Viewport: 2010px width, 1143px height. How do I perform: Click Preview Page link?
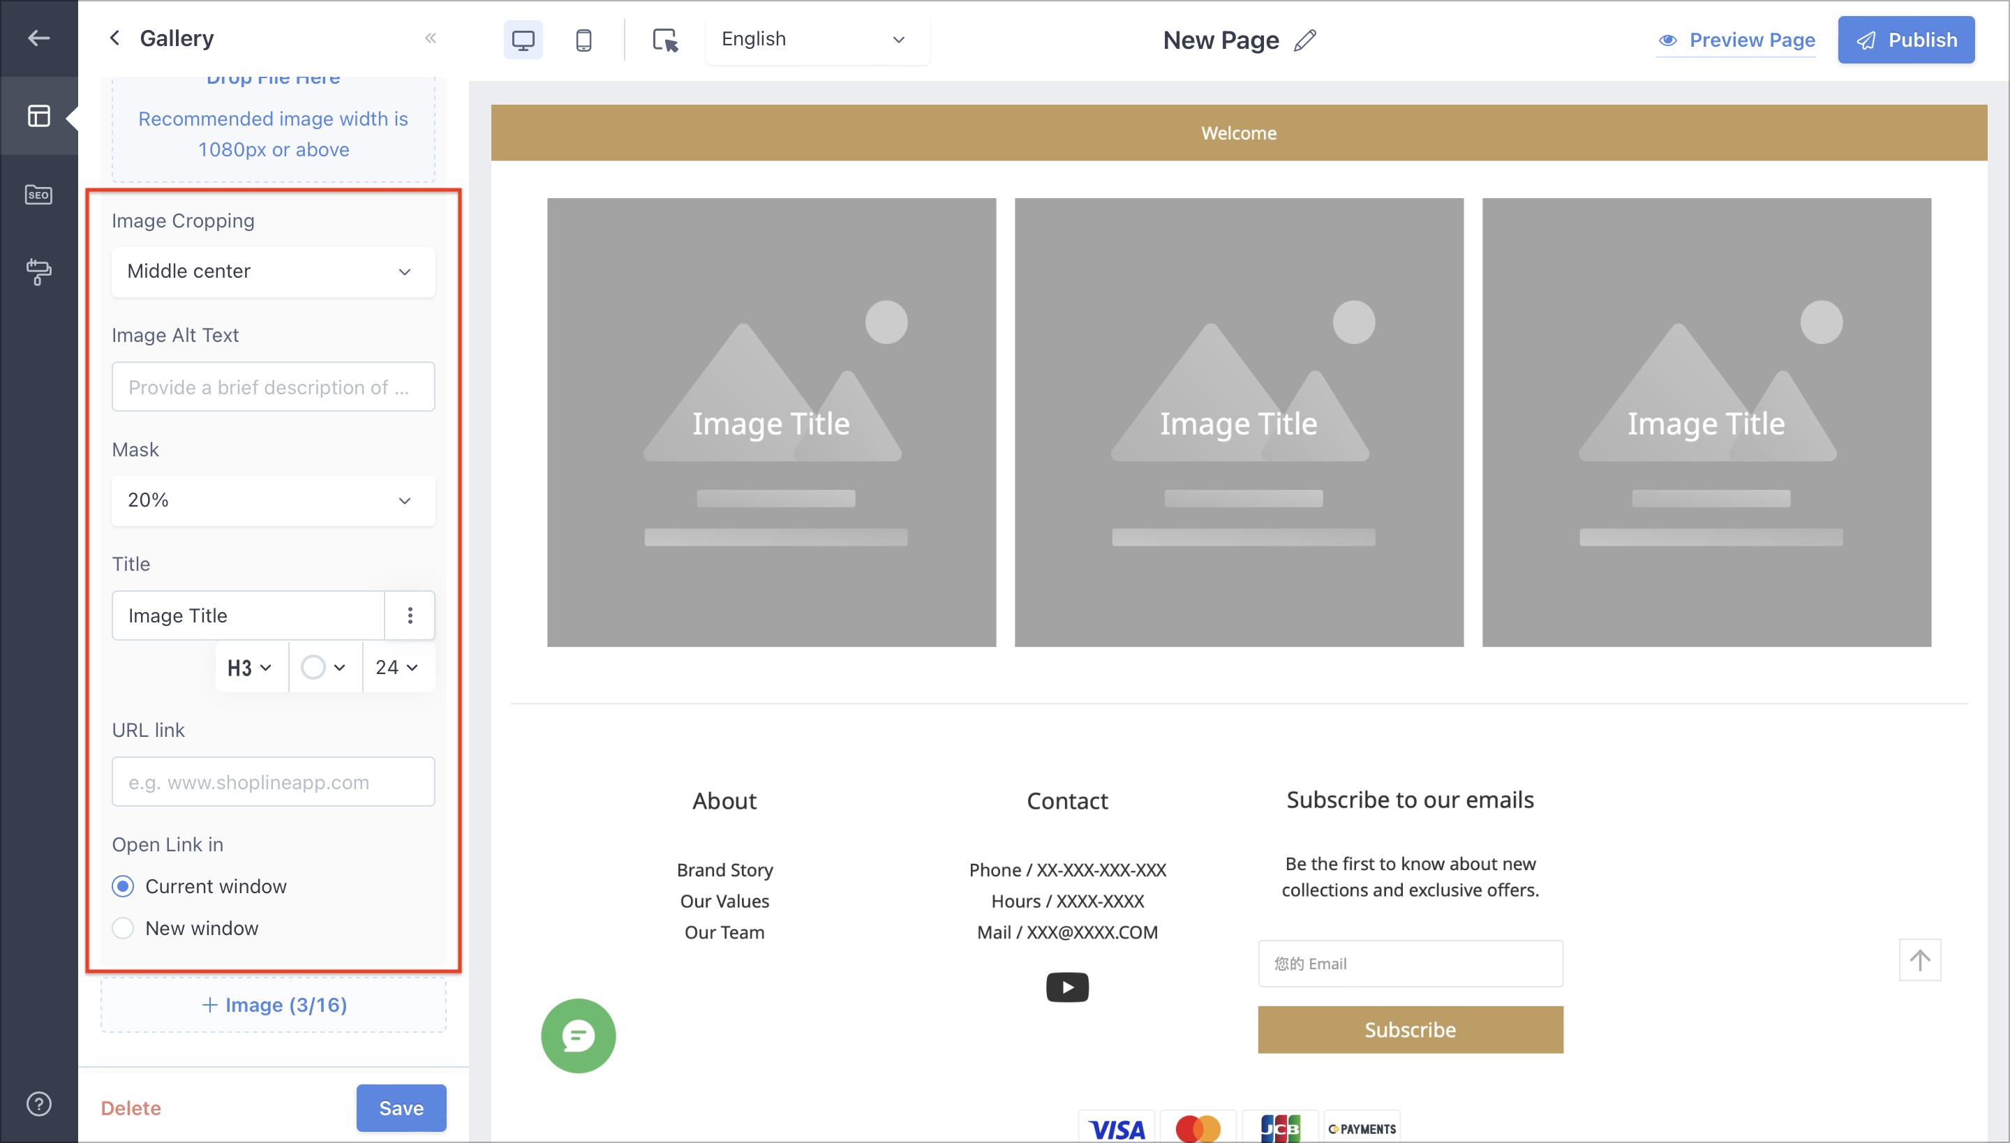(x=1736, y=39)
